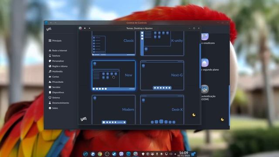
Task: Select the New desktop layout
Action: tap(113, 75)
